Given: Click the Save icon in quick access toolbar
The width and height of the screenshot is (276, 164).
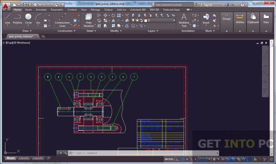Looking at the screenshot, I should (x=25, y=5).
